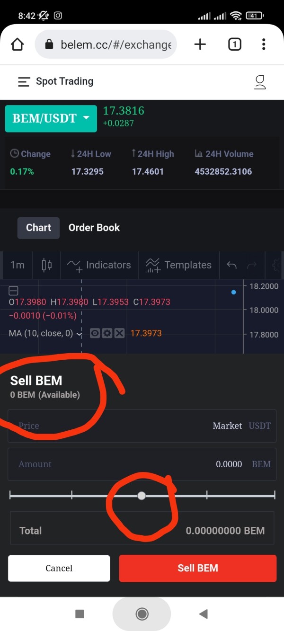Open the user profile icon
This screenshot has width=284, height=631.
(x=260, y=82)
